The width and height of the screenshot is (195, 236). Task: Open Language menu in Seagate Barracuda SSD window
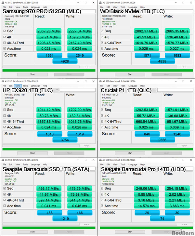pos(35,164)
